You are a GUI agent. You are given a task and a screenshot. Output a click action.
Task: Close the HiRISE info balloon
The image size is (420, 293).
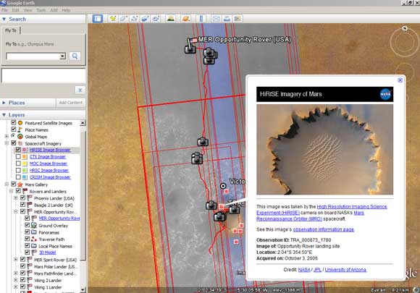(400, 80)
